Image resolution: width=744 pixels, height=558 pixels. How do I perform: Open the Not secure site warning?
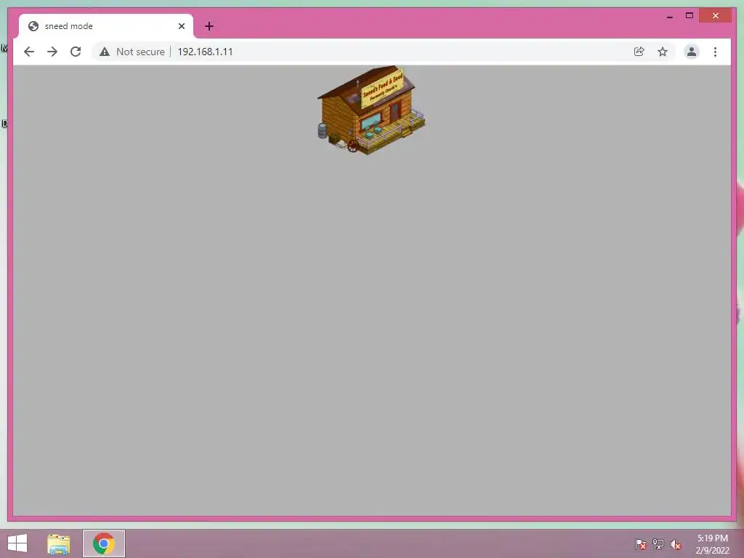click(x=132, y=52)
